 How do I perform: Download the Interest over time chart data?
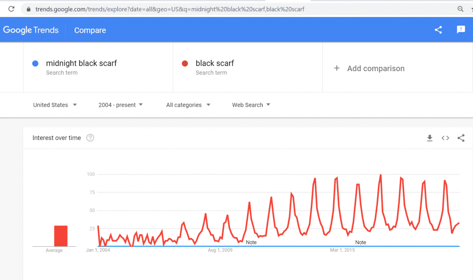430,138
